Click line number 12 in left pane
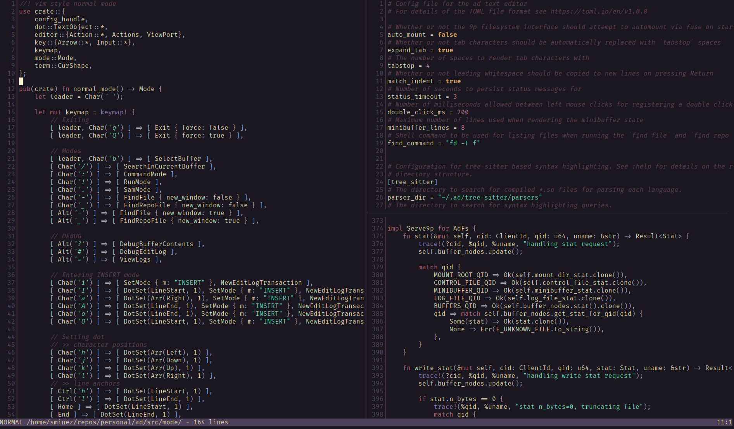Image resolution: width=734 pixels, height=429 pixels. pos(11,89)
